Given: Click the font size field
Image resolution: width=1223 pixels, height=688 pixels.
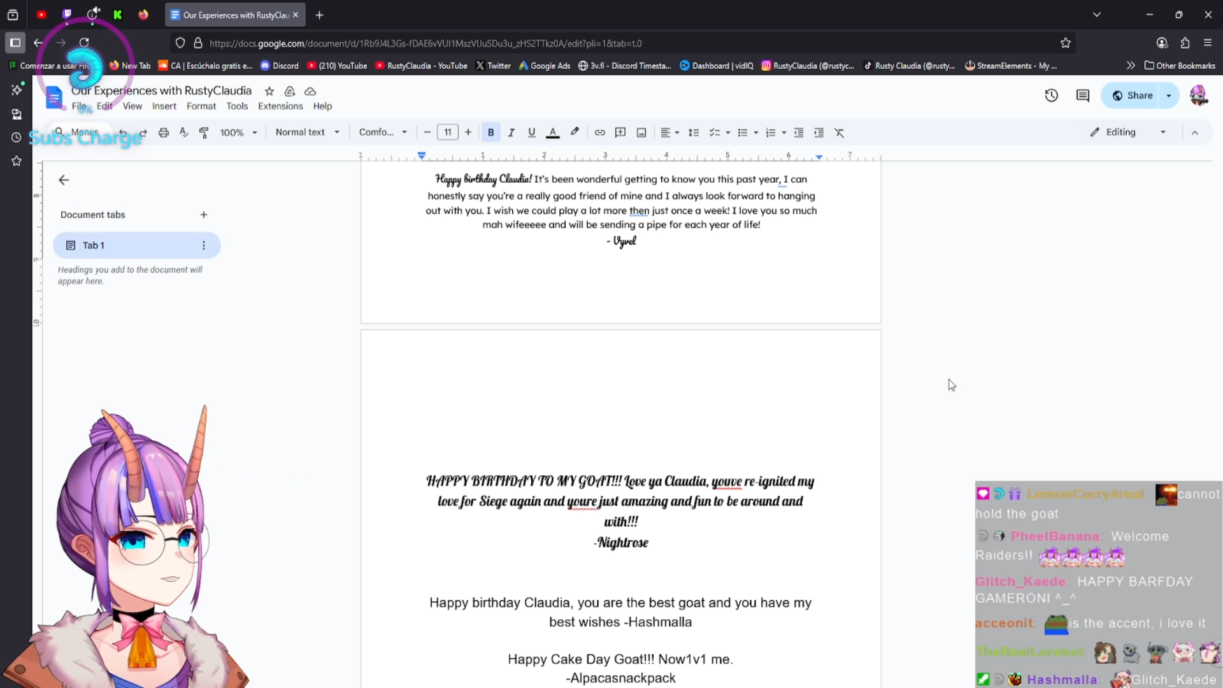Looking at the screenshot, I should click(x=448, y=133).
